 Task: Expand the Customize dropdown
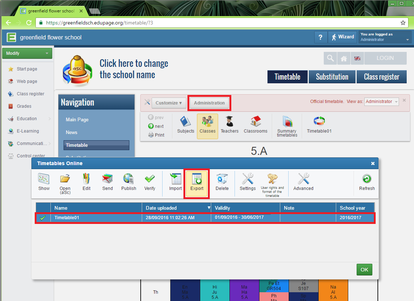(169, 103)
